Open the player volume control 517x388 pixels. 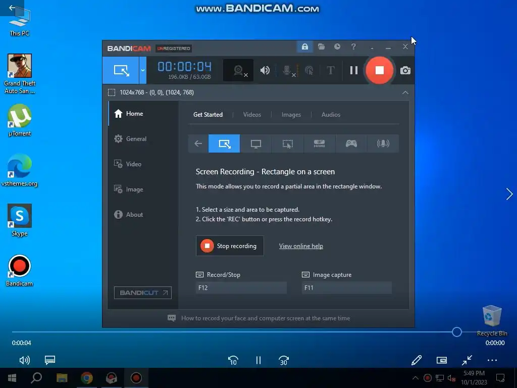pos(25,360)
